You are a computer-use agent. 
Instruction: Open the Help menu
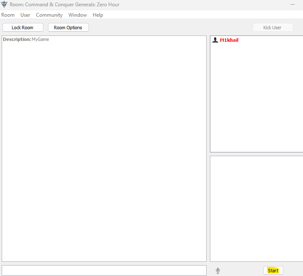pos(98,15)
